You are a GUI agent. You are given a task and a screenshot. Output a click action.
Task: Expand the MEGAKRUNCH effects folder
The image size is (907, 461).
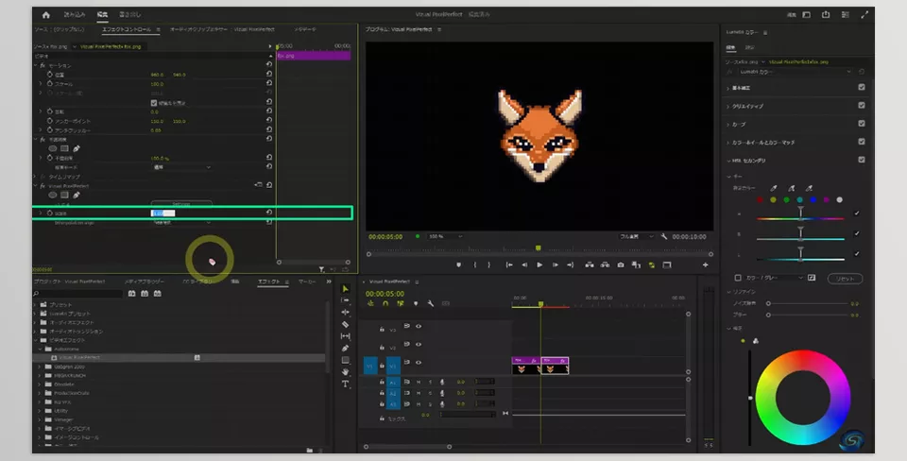(40, 375)
